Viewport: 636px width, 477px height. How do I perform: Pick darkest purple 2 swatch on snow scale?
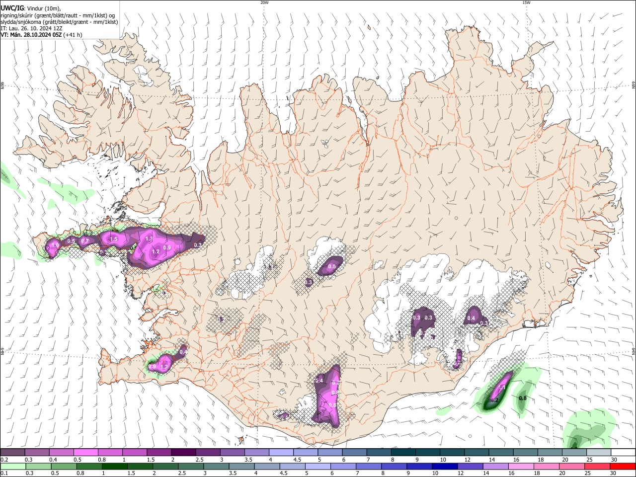click(183, 453)
